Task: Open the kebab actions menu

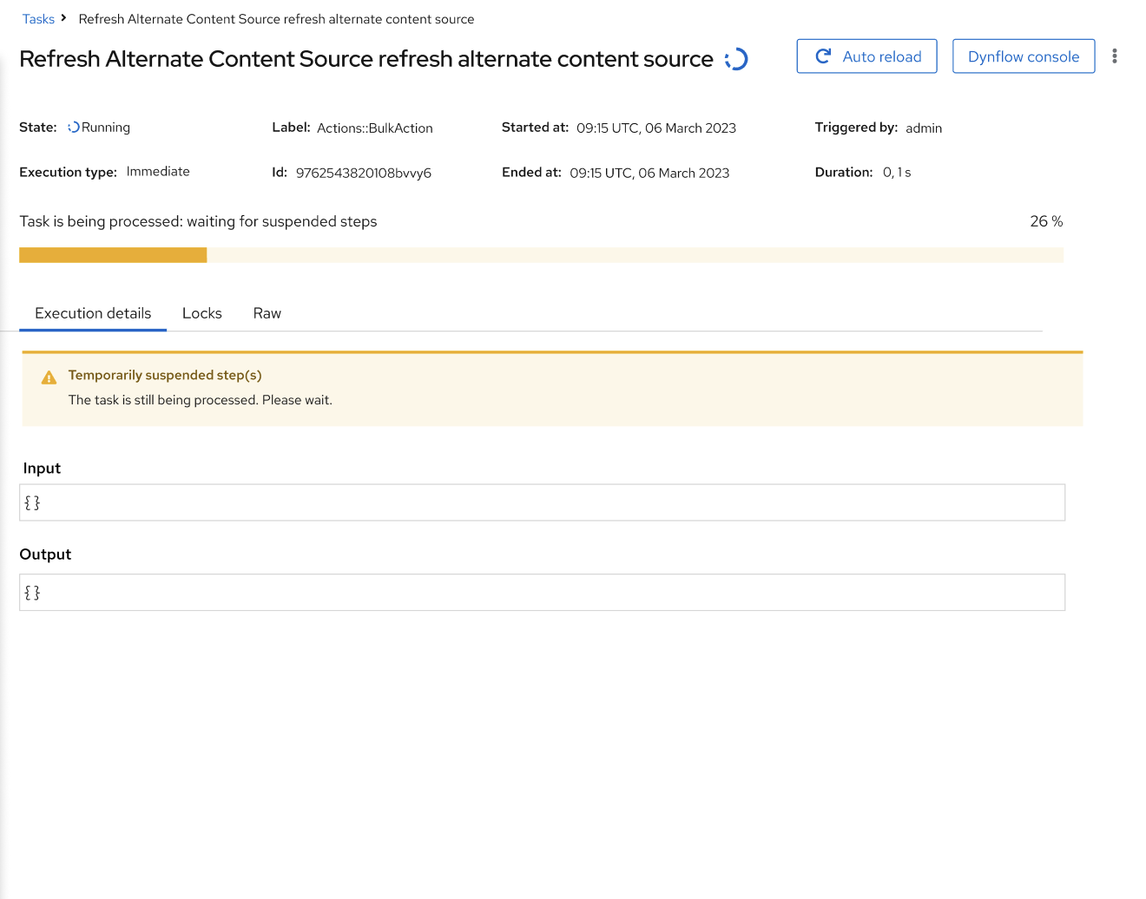Action: click(x=1114, y=56)
